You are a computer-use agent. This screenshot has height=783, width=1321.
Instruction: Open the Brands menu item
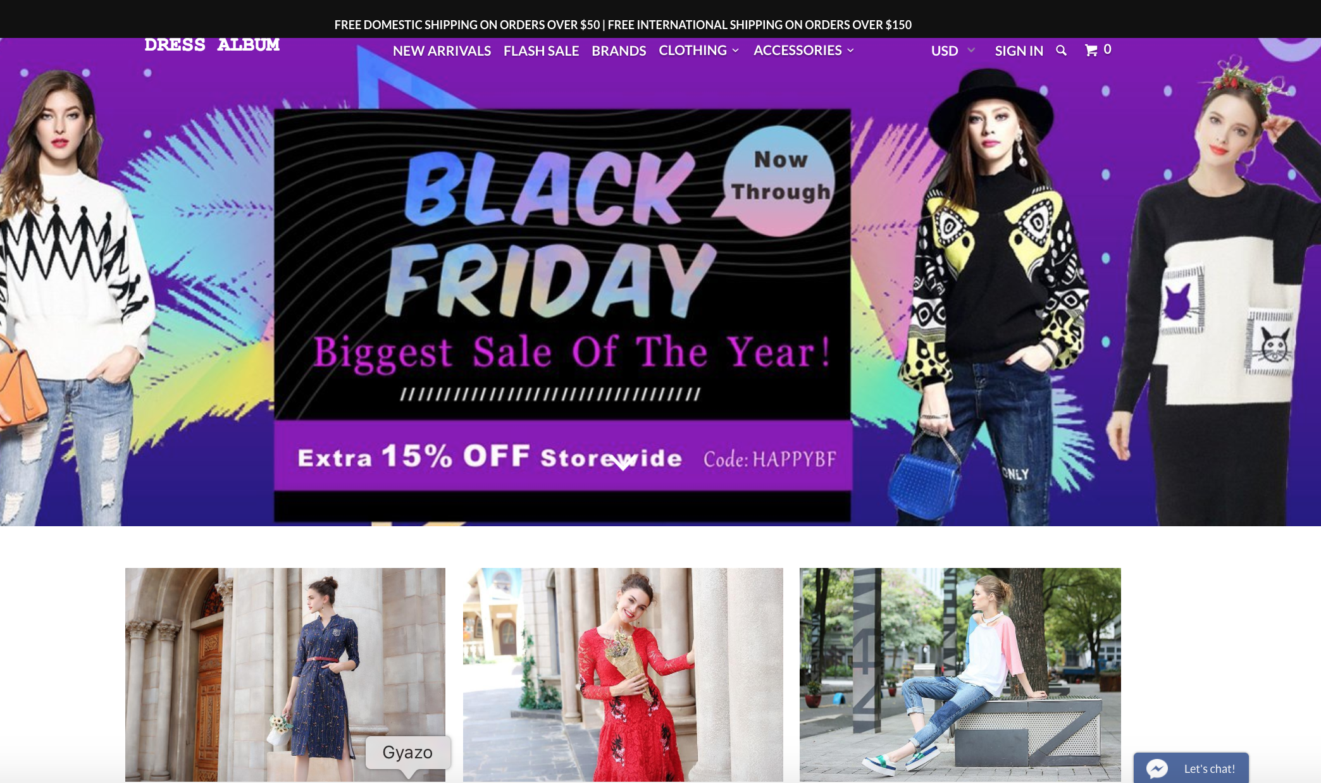click(619, 51)
